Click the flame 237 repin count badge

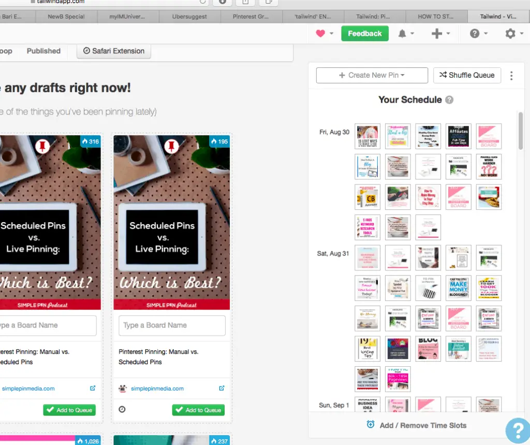[219, 441]
